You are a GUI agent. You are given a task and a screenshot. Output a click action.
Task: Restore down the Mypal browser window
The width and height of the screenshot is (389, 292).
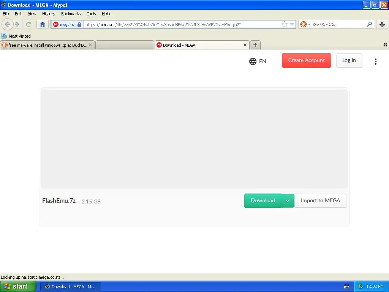pos(375,5)
